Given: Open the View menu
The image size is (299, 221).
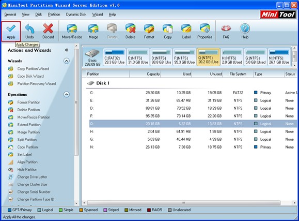Looking at the screenshot, I should click(x=25, y=14).
